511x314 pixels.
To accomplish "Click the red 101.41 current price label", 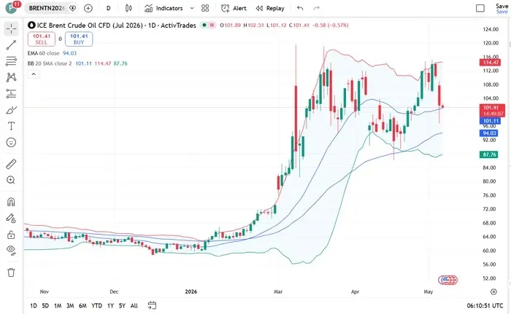I will click(492, 111).
